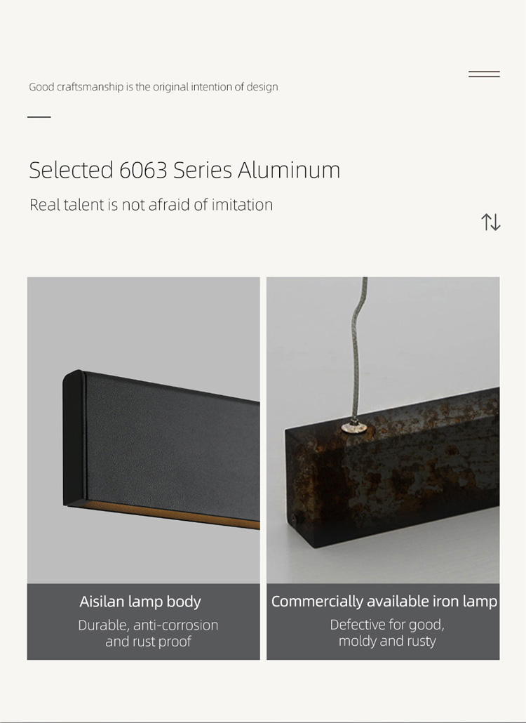Viewport: 526px width, 723px height.
Task: Click the dark caption bar under right image
Action: pyautogui.click(x=383, y=621)
